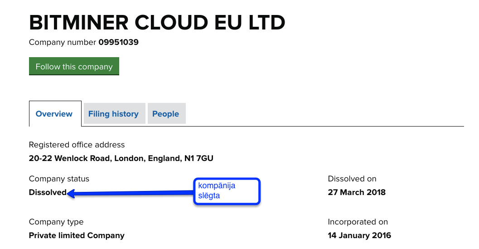This screenshot has height=249, width=479.
Task: Click the 'Registered office address' label
Action: [x=77, y=145]
